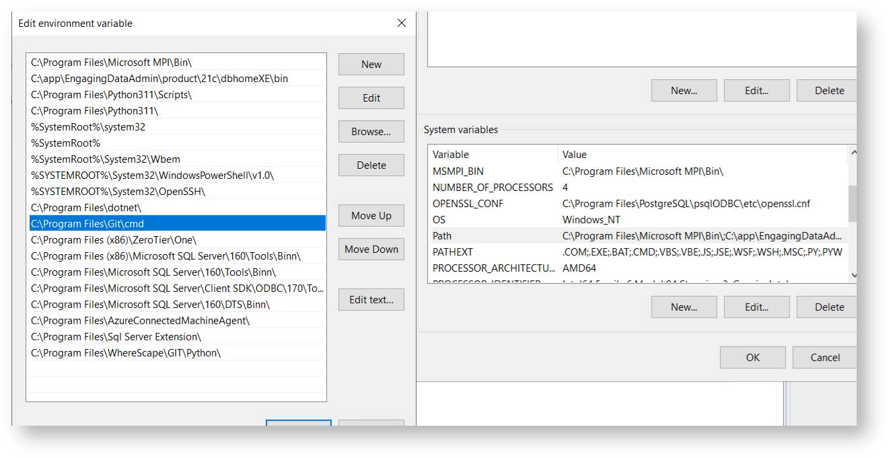Screen dimensions: 889x458
Task: Select the Python311\Scripts path entry
Action: pyautogui.click(x=111, y=95)
